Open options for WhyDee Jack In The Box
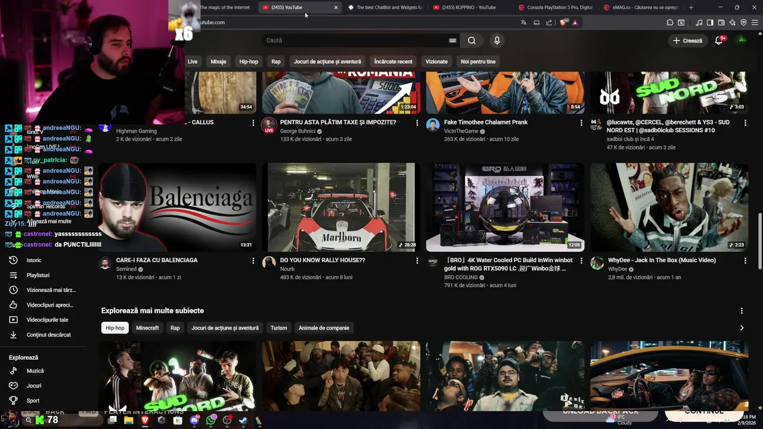 click(x=745, y=260)
